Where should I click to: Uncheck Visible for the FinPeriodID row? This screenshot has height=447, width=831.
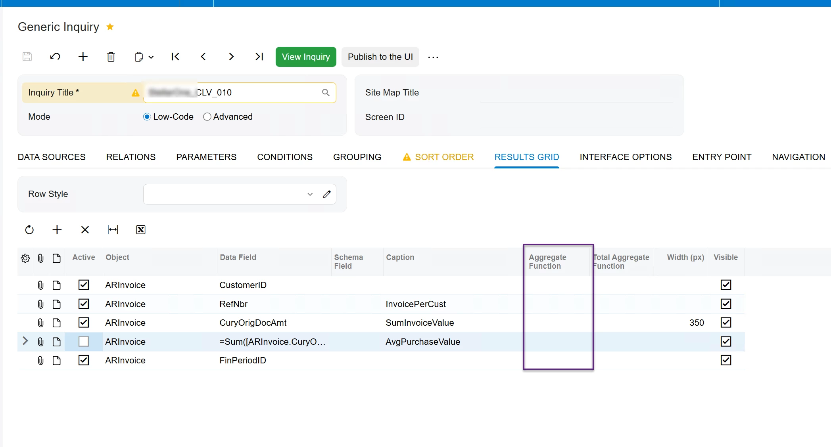pos(726,360)
